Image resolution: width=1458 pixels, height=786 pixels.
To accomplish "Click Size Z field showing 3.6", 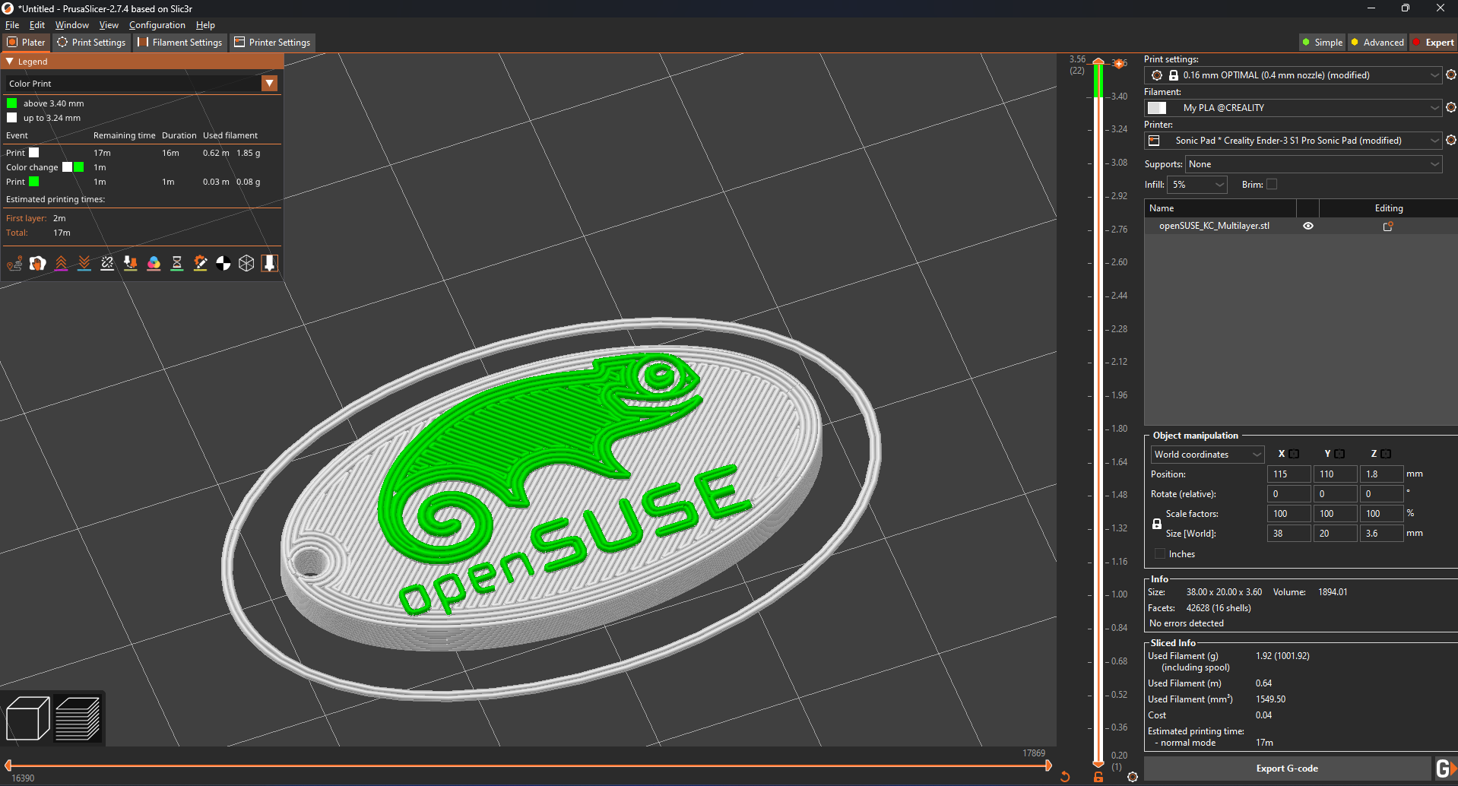I will 1382,534.
